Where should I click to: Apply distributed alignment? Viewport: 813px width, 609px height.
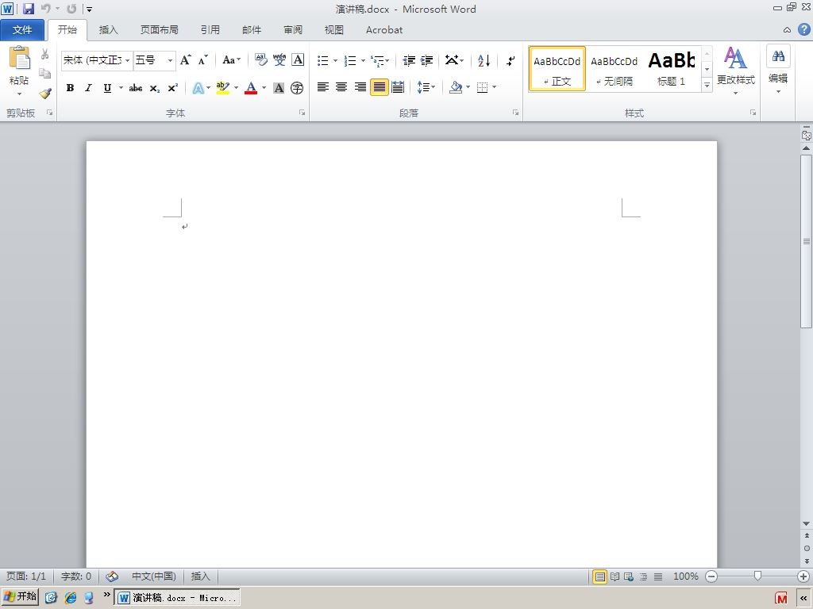(398, 87)
